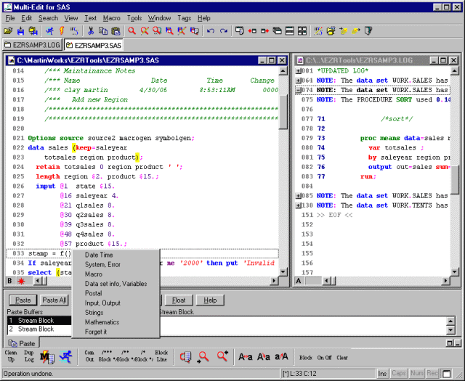Image resolution: width=465 pixels, height=381 pixels.
Task: Click the Clean Up log icon
Action: 11,356
